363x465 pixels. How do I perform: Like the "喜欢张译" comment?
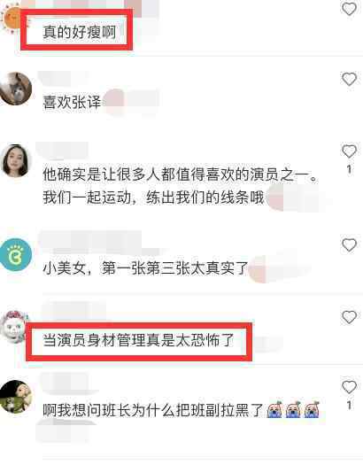349,80
